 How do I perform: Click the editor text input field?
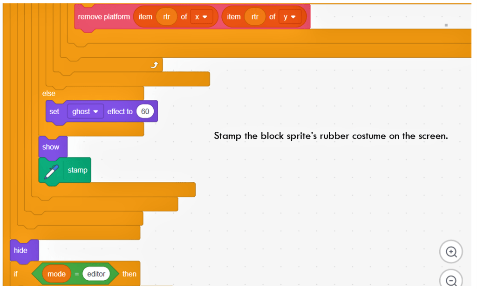[x=96, y=274]
